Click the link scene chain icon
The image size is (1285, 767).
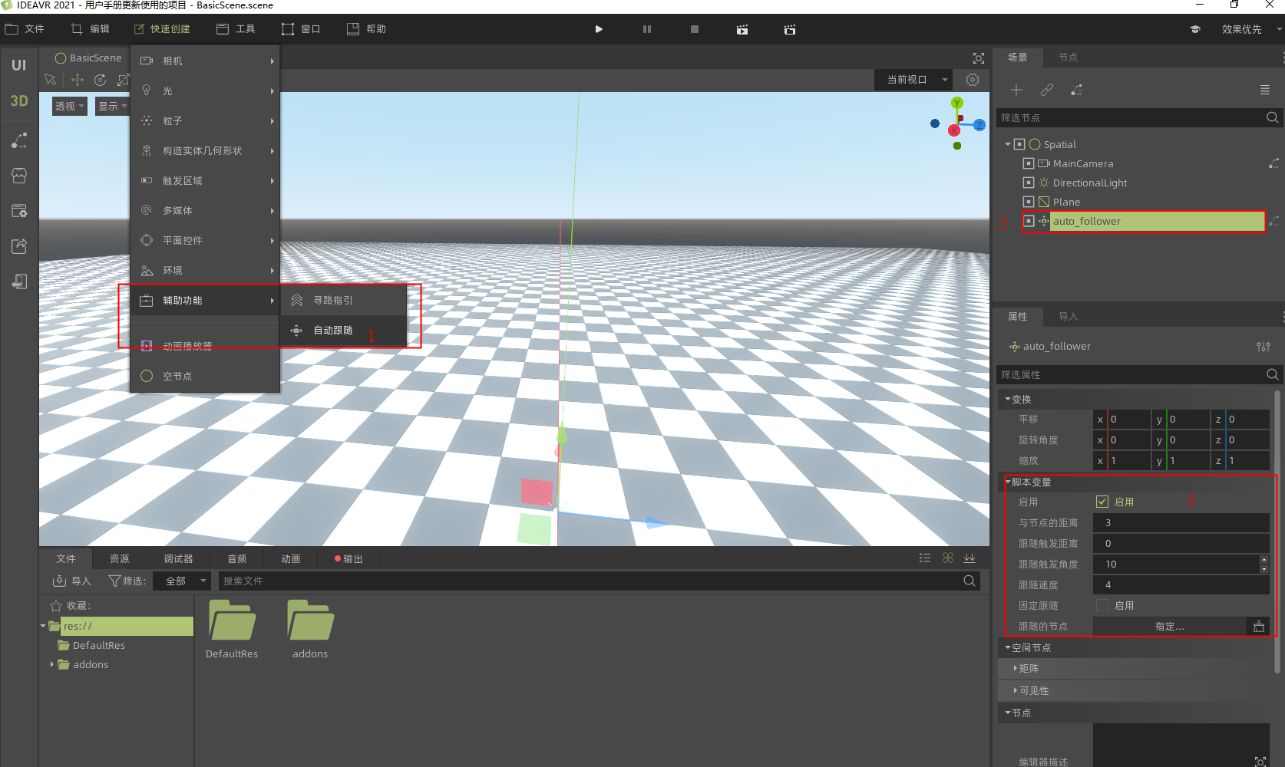pos(1047,91)
